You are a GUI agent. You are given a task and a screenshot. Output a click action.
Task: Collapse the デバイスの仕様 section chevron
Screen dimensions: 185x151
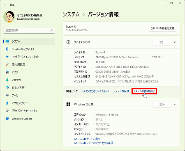pyautogui.click(x=175, y=42)
